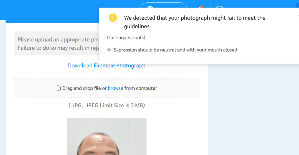
Task: Click the JPG, JPEG 3 MB limit note
Action: pos(107,105)
